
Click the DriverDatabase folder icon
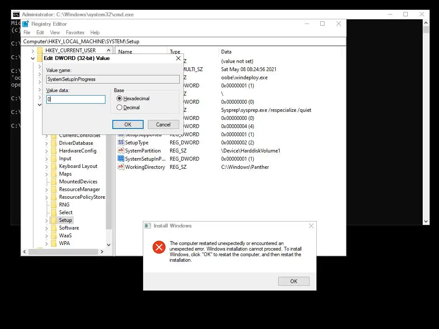coord(54,143)
